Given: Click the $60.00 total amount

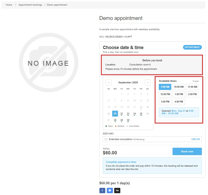Looking at the screenshot, I should coord(110,153).
